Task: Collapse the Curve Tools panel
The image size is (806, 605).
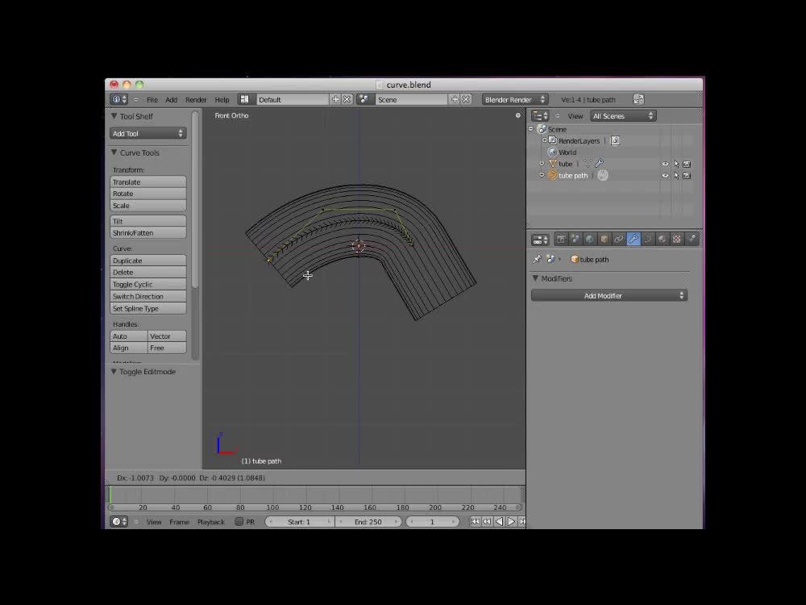Action: (114, 152)
